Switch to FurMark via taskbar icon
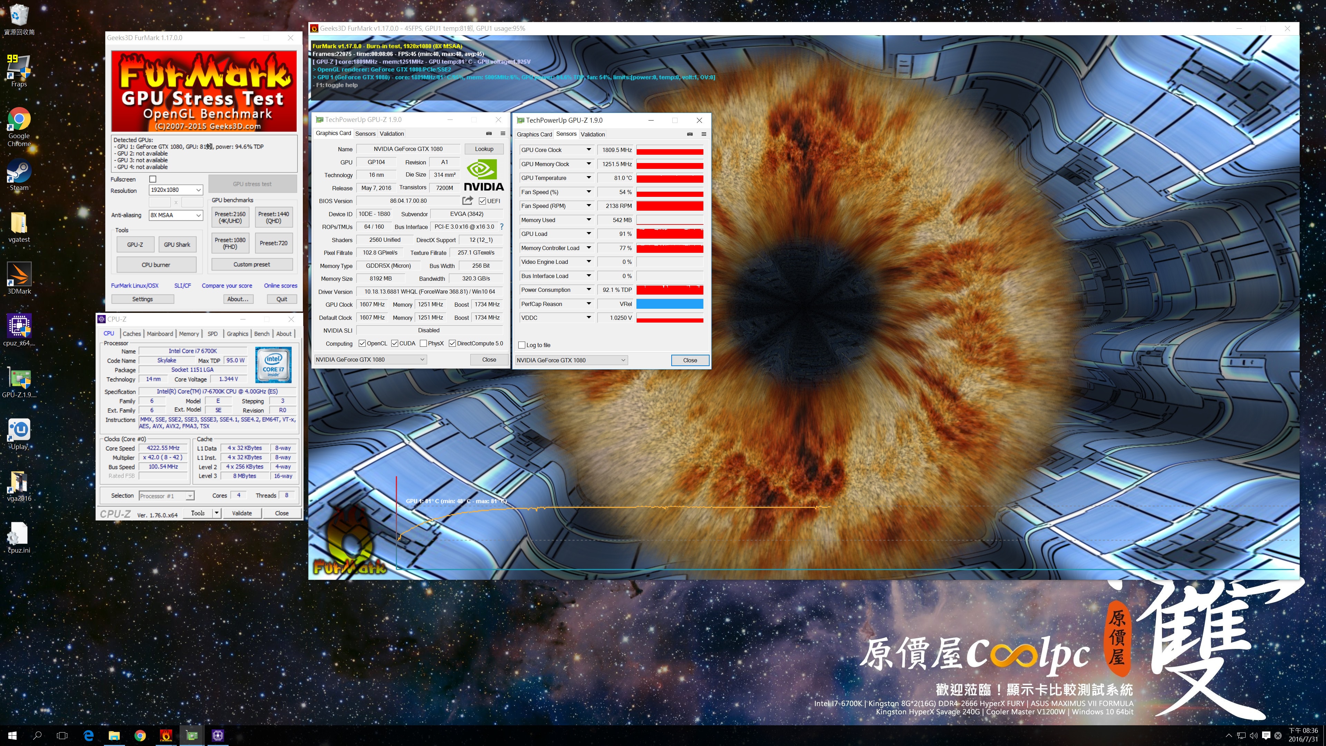 (x=166, y=736)
